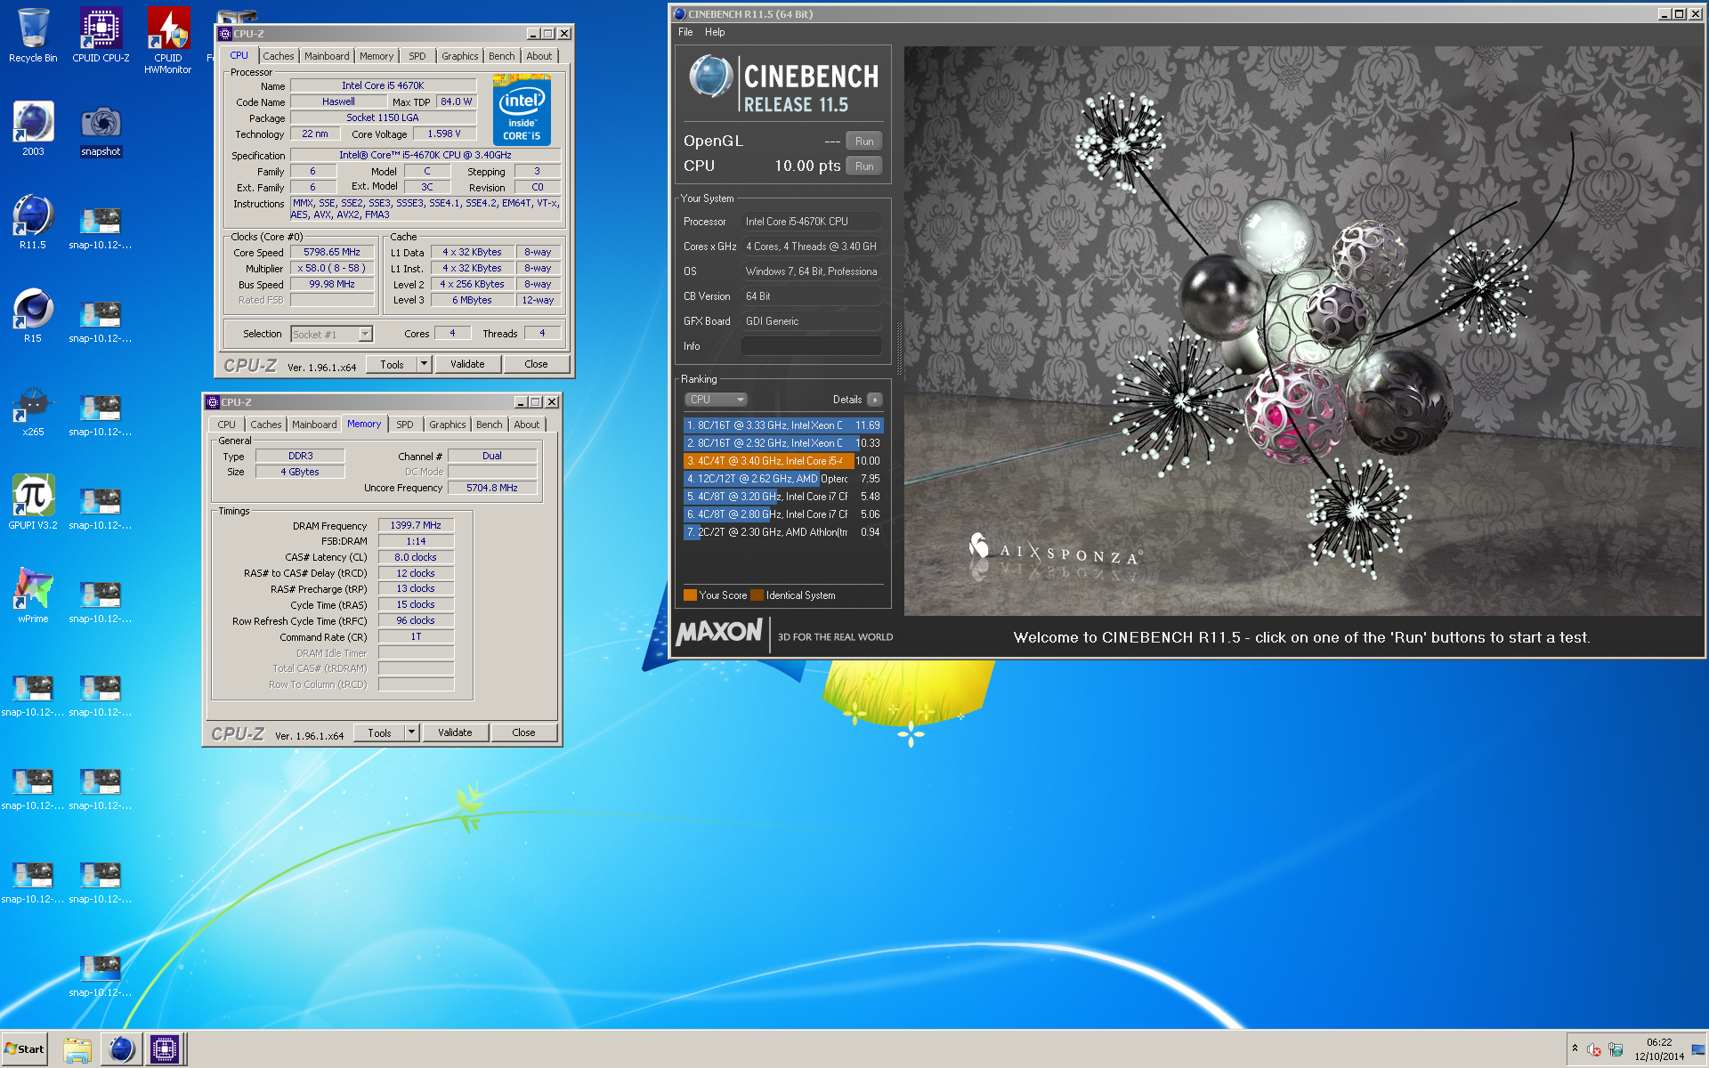Viewport: 1709px width, 1068px height.
Task: Open the snap-10.12 file next to GPUPI
Action: (101, 507)
